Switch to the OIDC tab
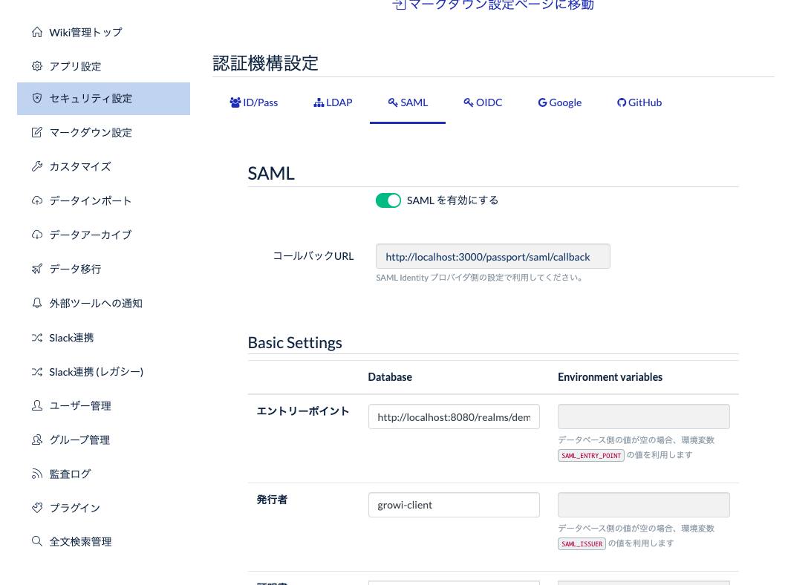 (x=483, y=102)
